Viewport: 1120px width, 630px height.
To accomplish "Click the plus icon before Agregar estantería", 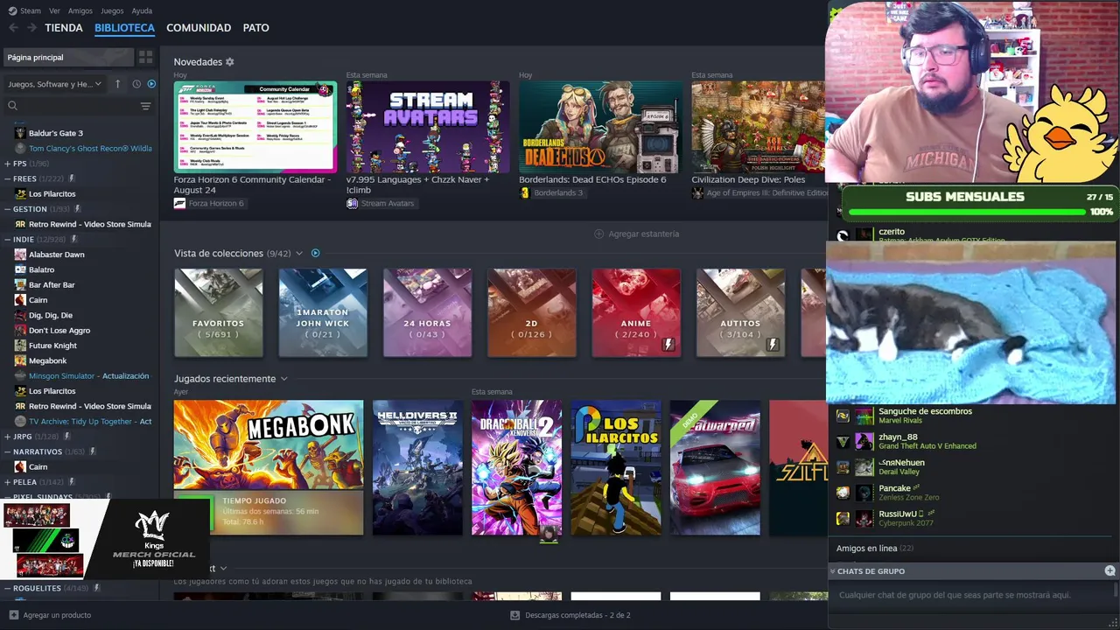I will [x=598, y=234].
